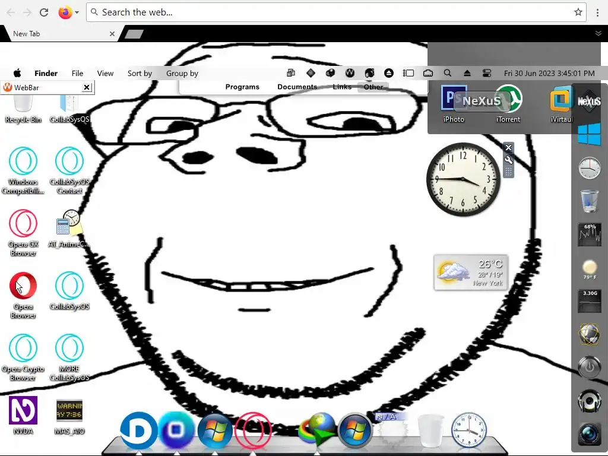This screenshot has width=608, height=456.
Task: Launch the Opera Browser shortcut
Action: [23, 294]
